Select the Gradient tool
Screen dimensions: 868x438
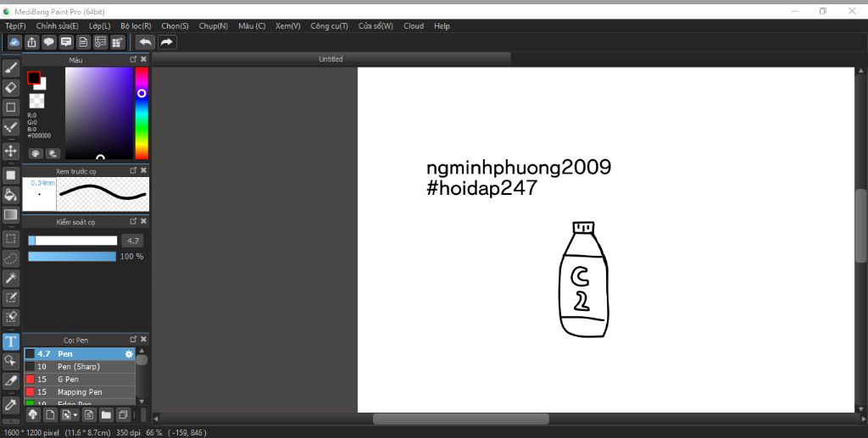[x=10, y=214]
